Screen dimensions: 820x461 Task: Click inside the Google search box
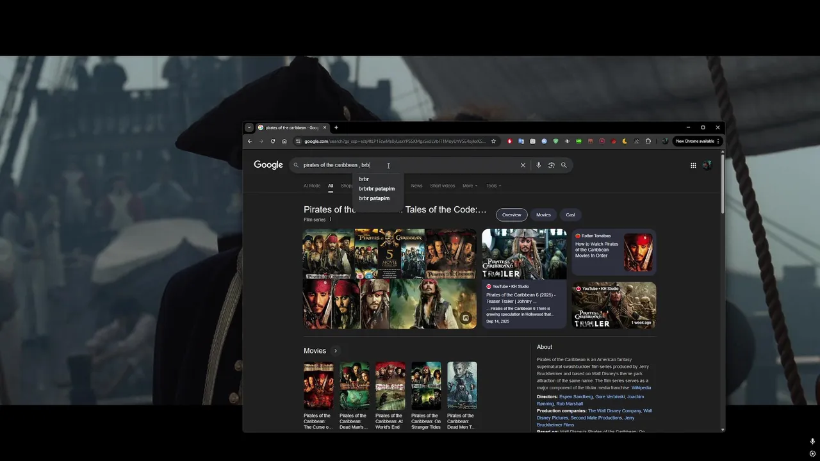(410, 165)
